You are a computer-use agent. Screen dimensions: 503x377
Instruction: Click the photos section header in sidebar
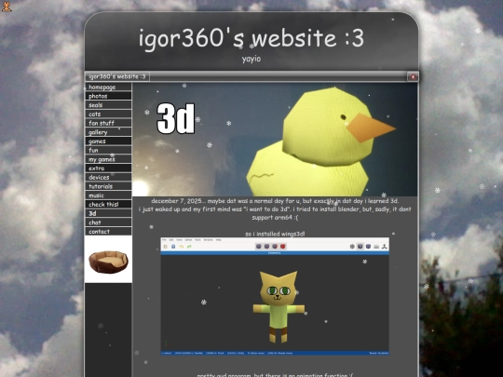(x=108, y=96)
